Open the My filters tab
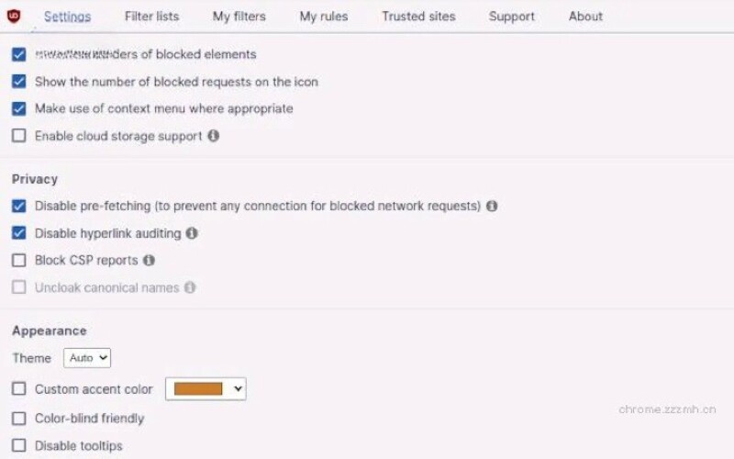Screen dimensions: 734x459 (239, 17)
